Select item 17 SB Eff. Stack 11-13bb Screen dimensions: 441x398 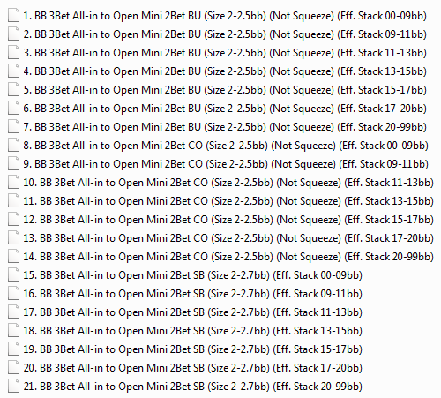[x=192, y=312]
